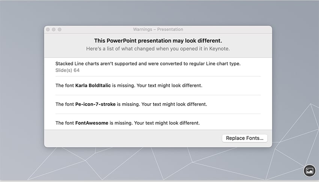Click the bold Pe-icon-7-stroke font name
The image size is (319, 182).
[95, 104]
